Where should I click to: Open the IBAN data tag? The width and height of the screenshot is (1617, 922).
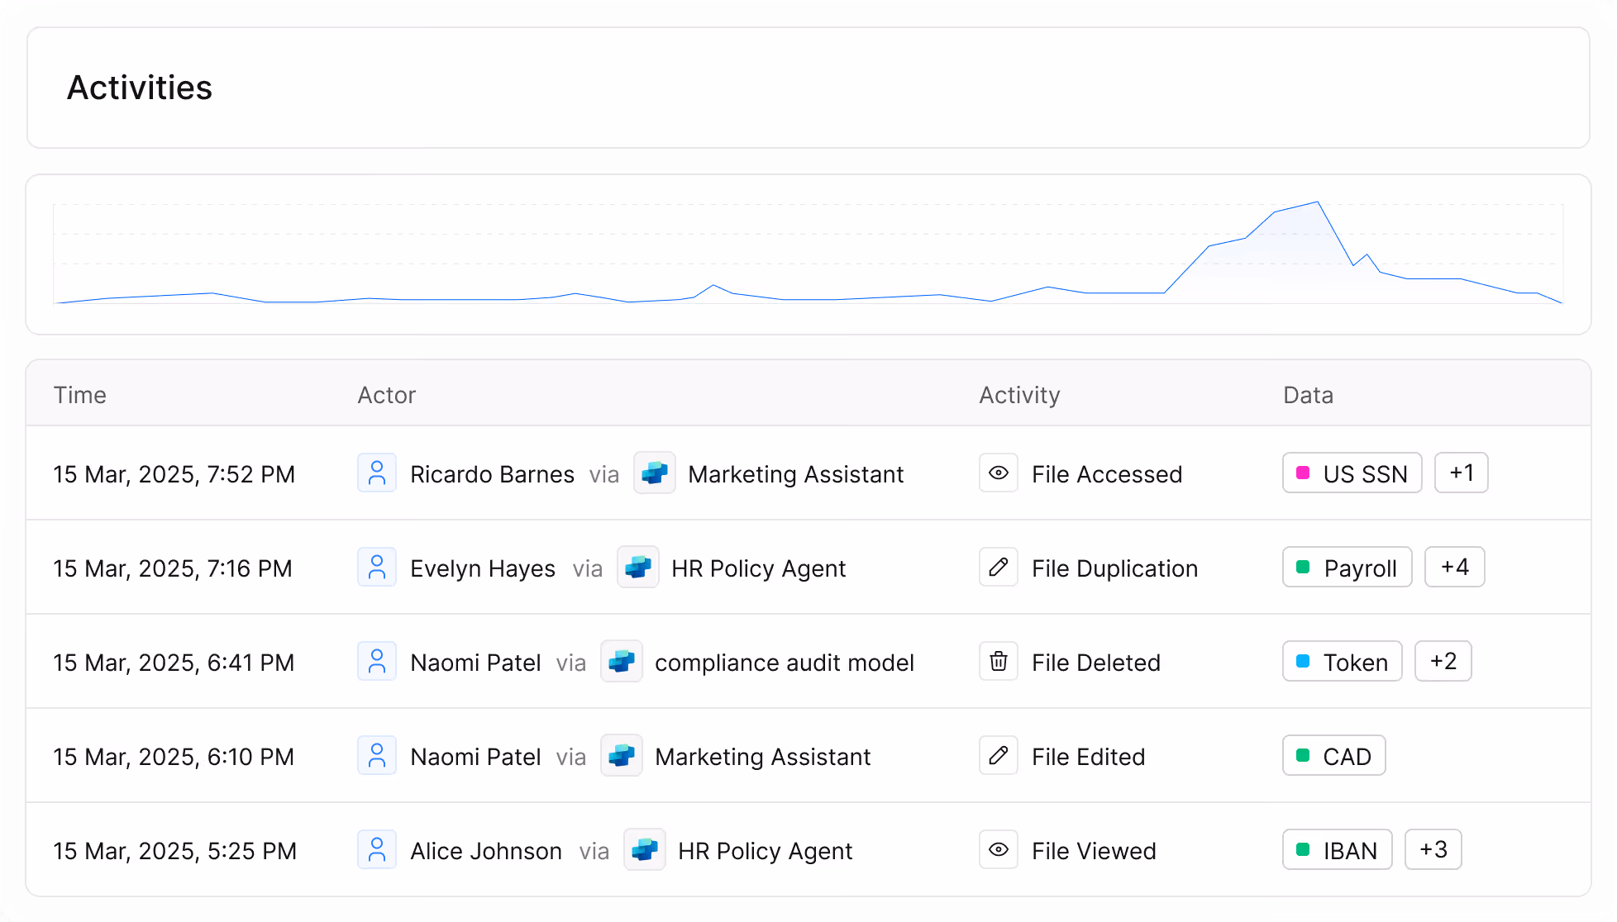pos(1338,850)
